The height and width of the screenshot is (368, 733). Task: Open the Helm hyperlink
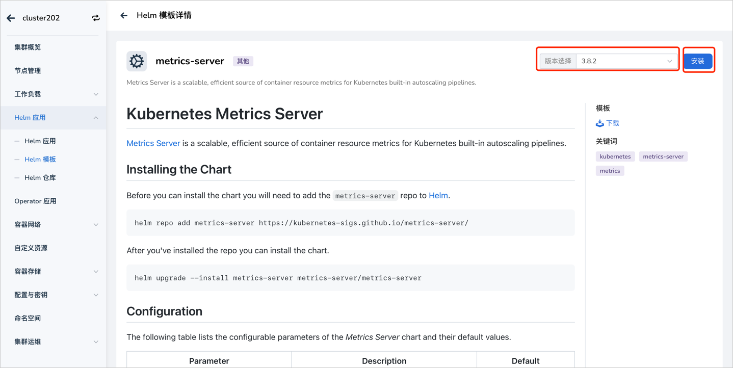click(438, 195)
